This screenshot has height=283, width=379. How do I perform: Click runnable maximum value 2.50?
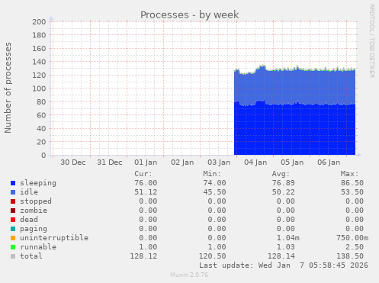(355, 247)
